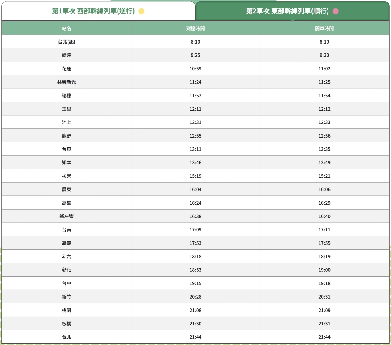Select the 站名 column header

pyautogui.click(x=66, y=28)
